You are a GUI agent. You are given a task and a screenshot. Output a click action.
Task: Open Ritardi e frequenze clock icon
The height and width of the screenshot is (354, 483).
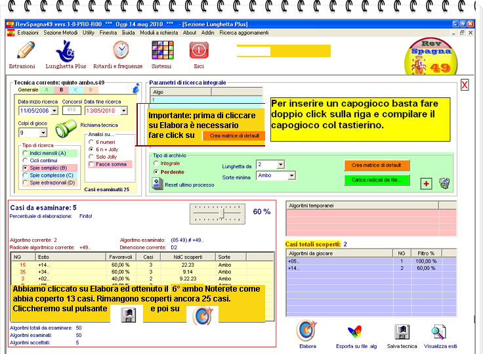[x=121, y=50]
